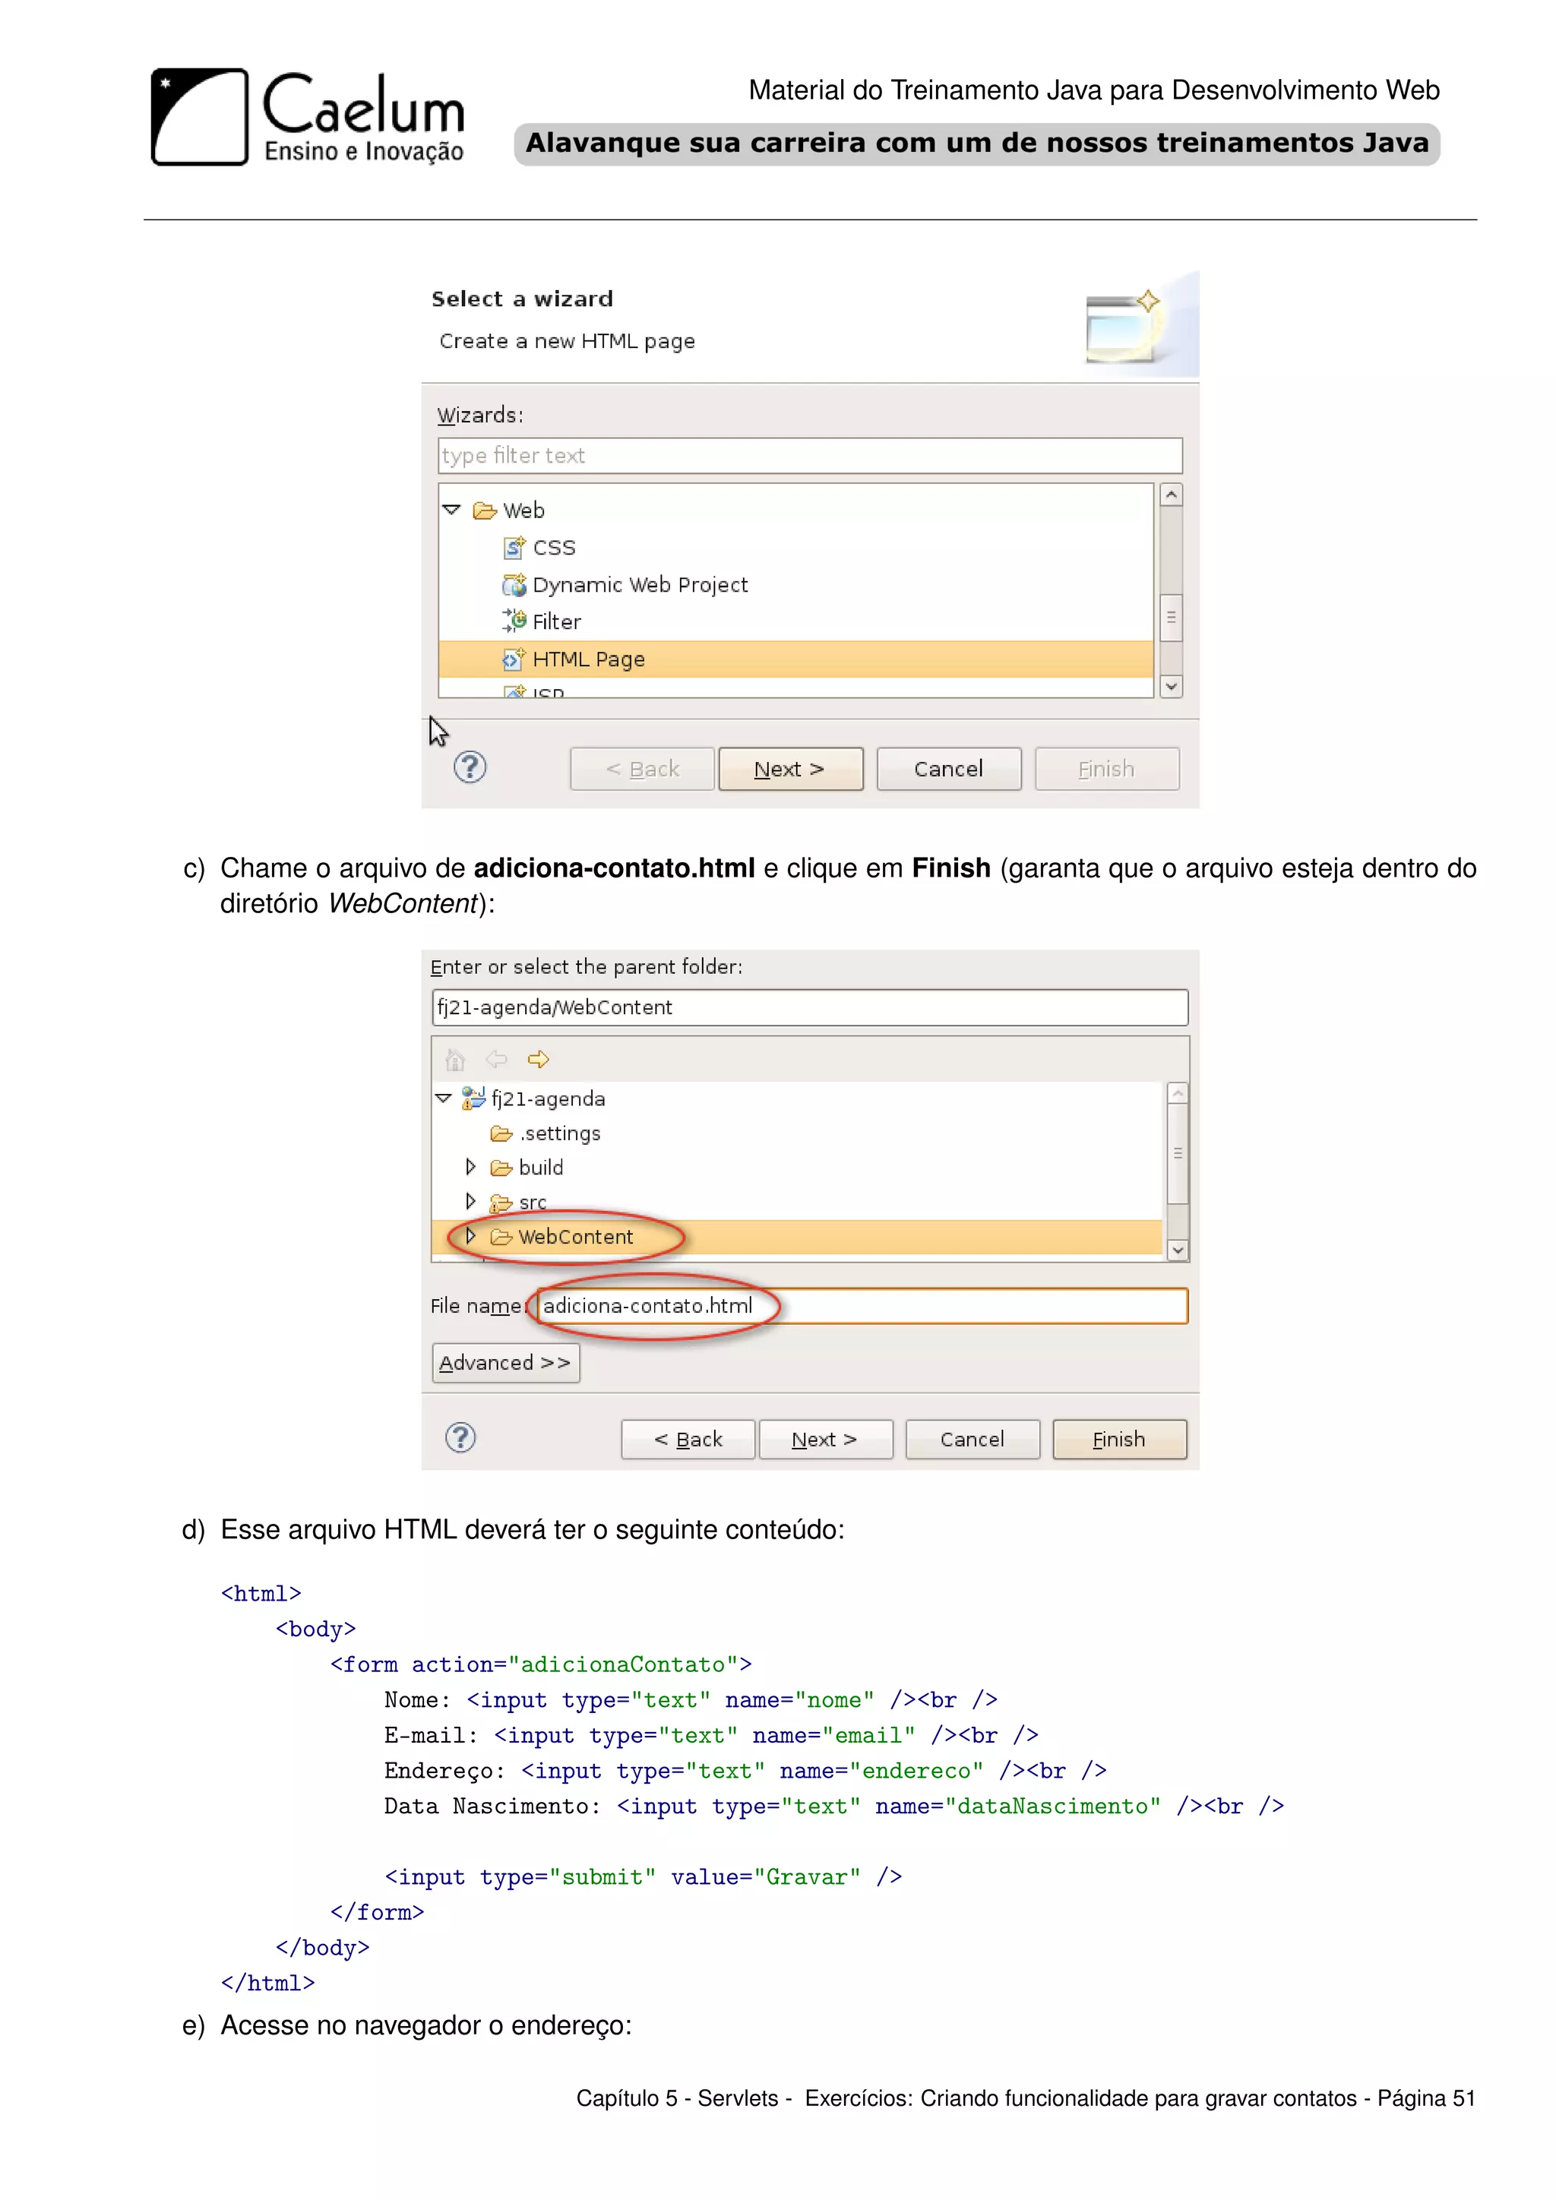Select the WebContent folder row
1556x2200 pixels.
pos(797,1237)
